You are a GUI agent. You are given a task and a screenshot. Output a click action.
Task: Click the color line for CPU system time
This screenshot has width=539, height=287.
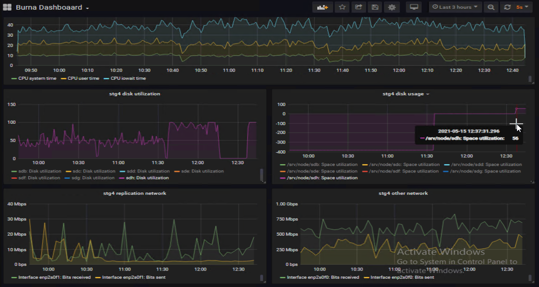[x=14, y=79]
